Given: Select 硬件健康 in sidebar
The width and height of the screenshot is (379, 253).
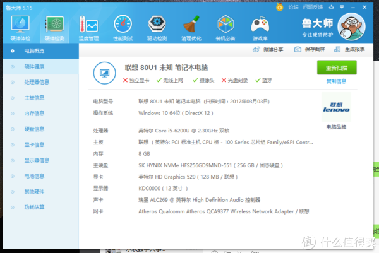Looking at the screenshot, I should point(40,66).
